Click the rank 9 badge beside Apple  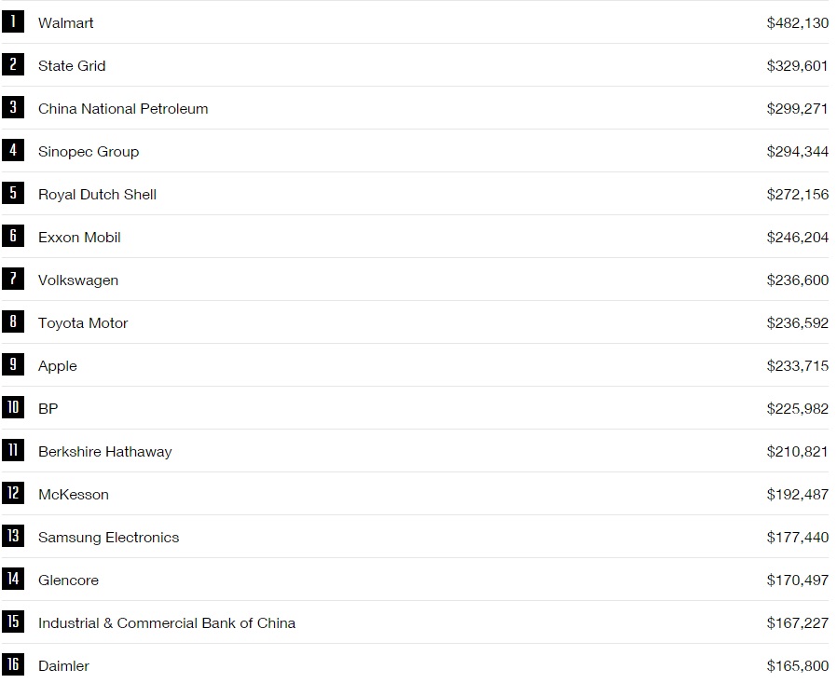13,365
